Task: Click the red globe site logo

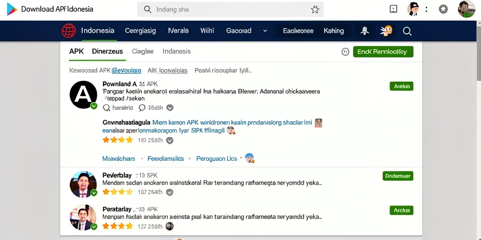Action: pos(69,31)
